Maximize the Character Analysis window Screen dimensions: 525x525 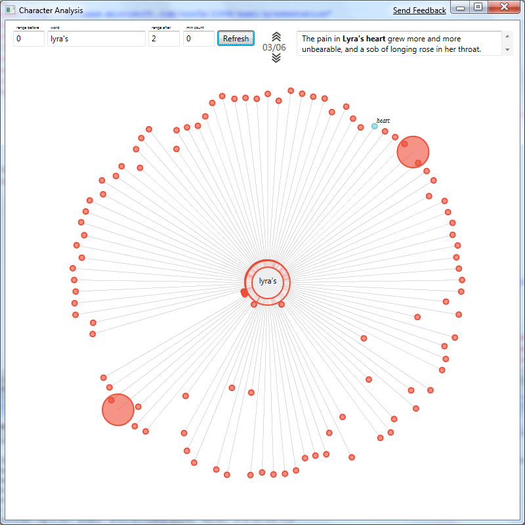478,8
